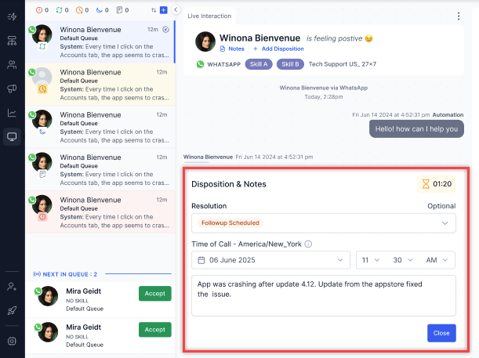Click the rocket icon in sidebar
The image size is (479, 358).
[12, 311]
